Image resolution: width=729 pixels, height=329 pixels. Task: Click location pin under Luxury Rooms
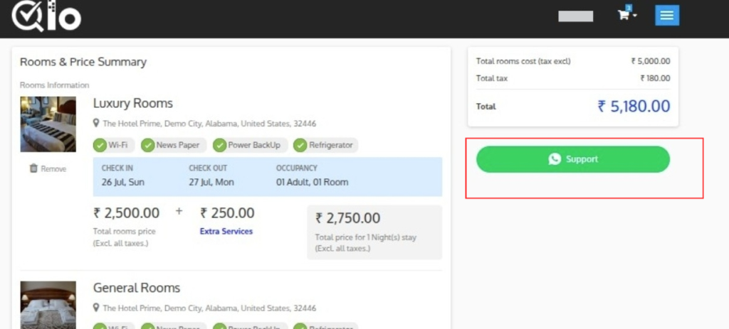[96, 124]
